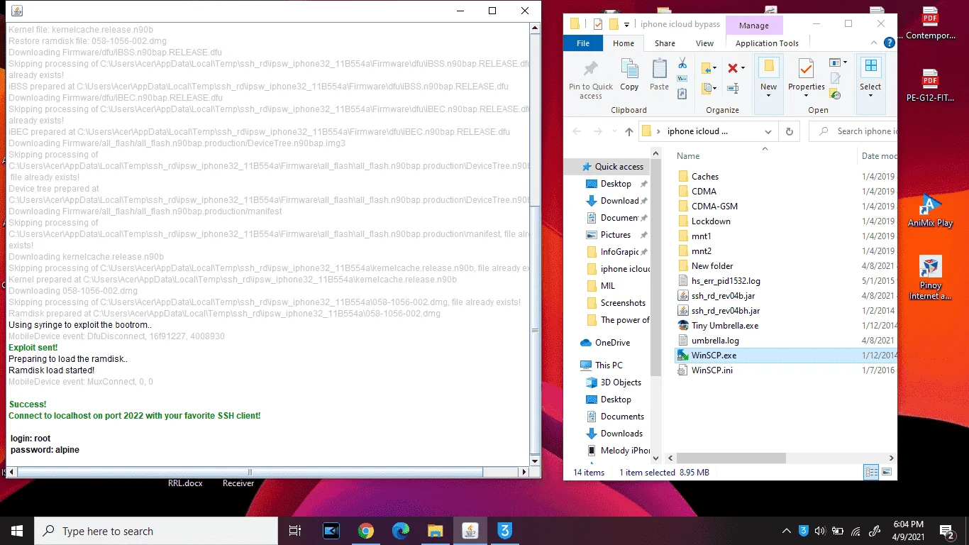The height and width of the screenshot is (545, 969).
Task: Click the Cut scissors icon
Action: click(682, 63)
